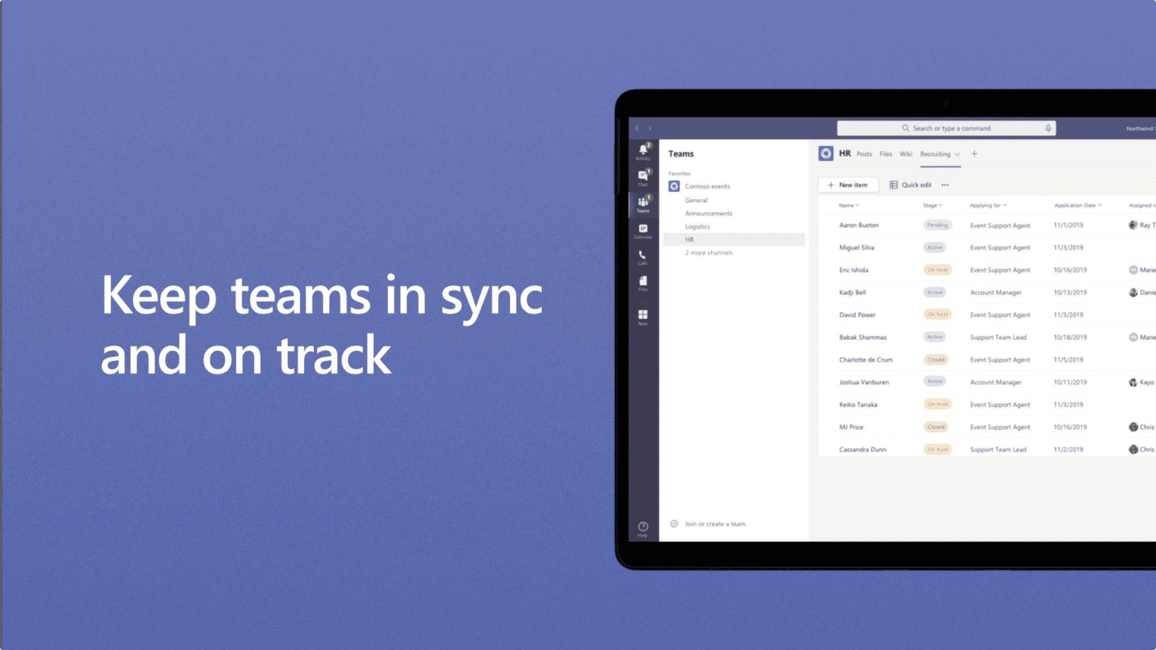
Task: Click the search or type command field
Action: click(947, 128)
